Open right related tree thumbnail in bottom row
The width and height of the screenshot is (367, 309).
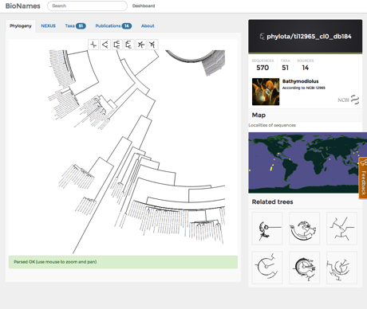341,268
